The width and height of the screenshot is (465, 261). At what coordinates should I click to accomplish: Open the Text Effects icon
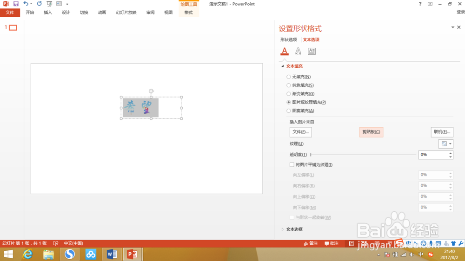pos(298,51)
